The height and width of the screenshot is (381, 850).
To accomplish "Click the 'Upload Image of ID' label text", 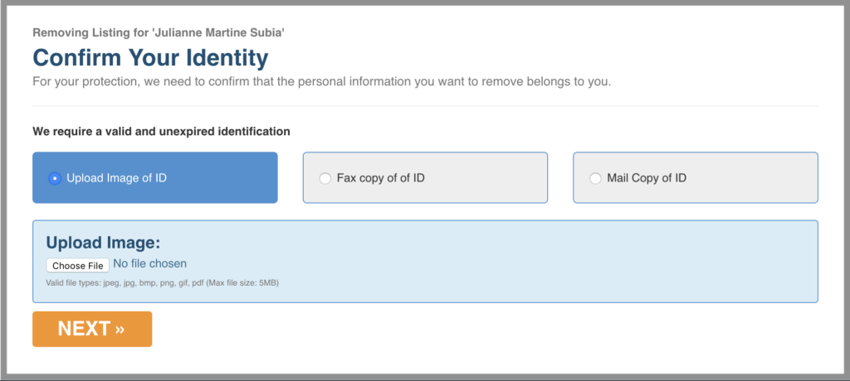I will tap(117, 177).
